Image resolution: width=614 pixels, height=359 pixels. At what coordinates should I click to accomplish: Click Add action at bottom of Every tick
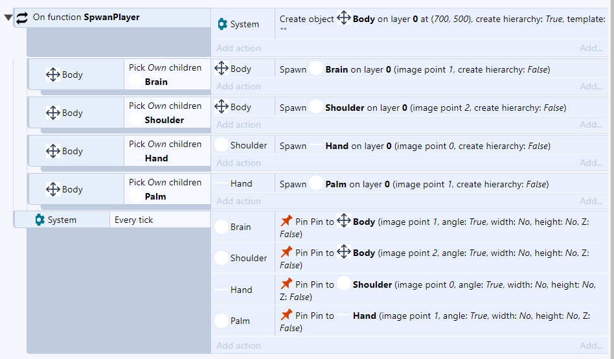click(238, 345)
